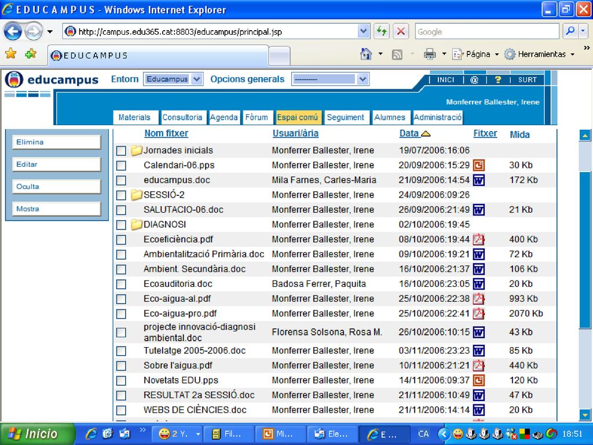Open the Jornades inicials folder icon
The height and width of the screenshot is (445, 593).
point(136,151)
